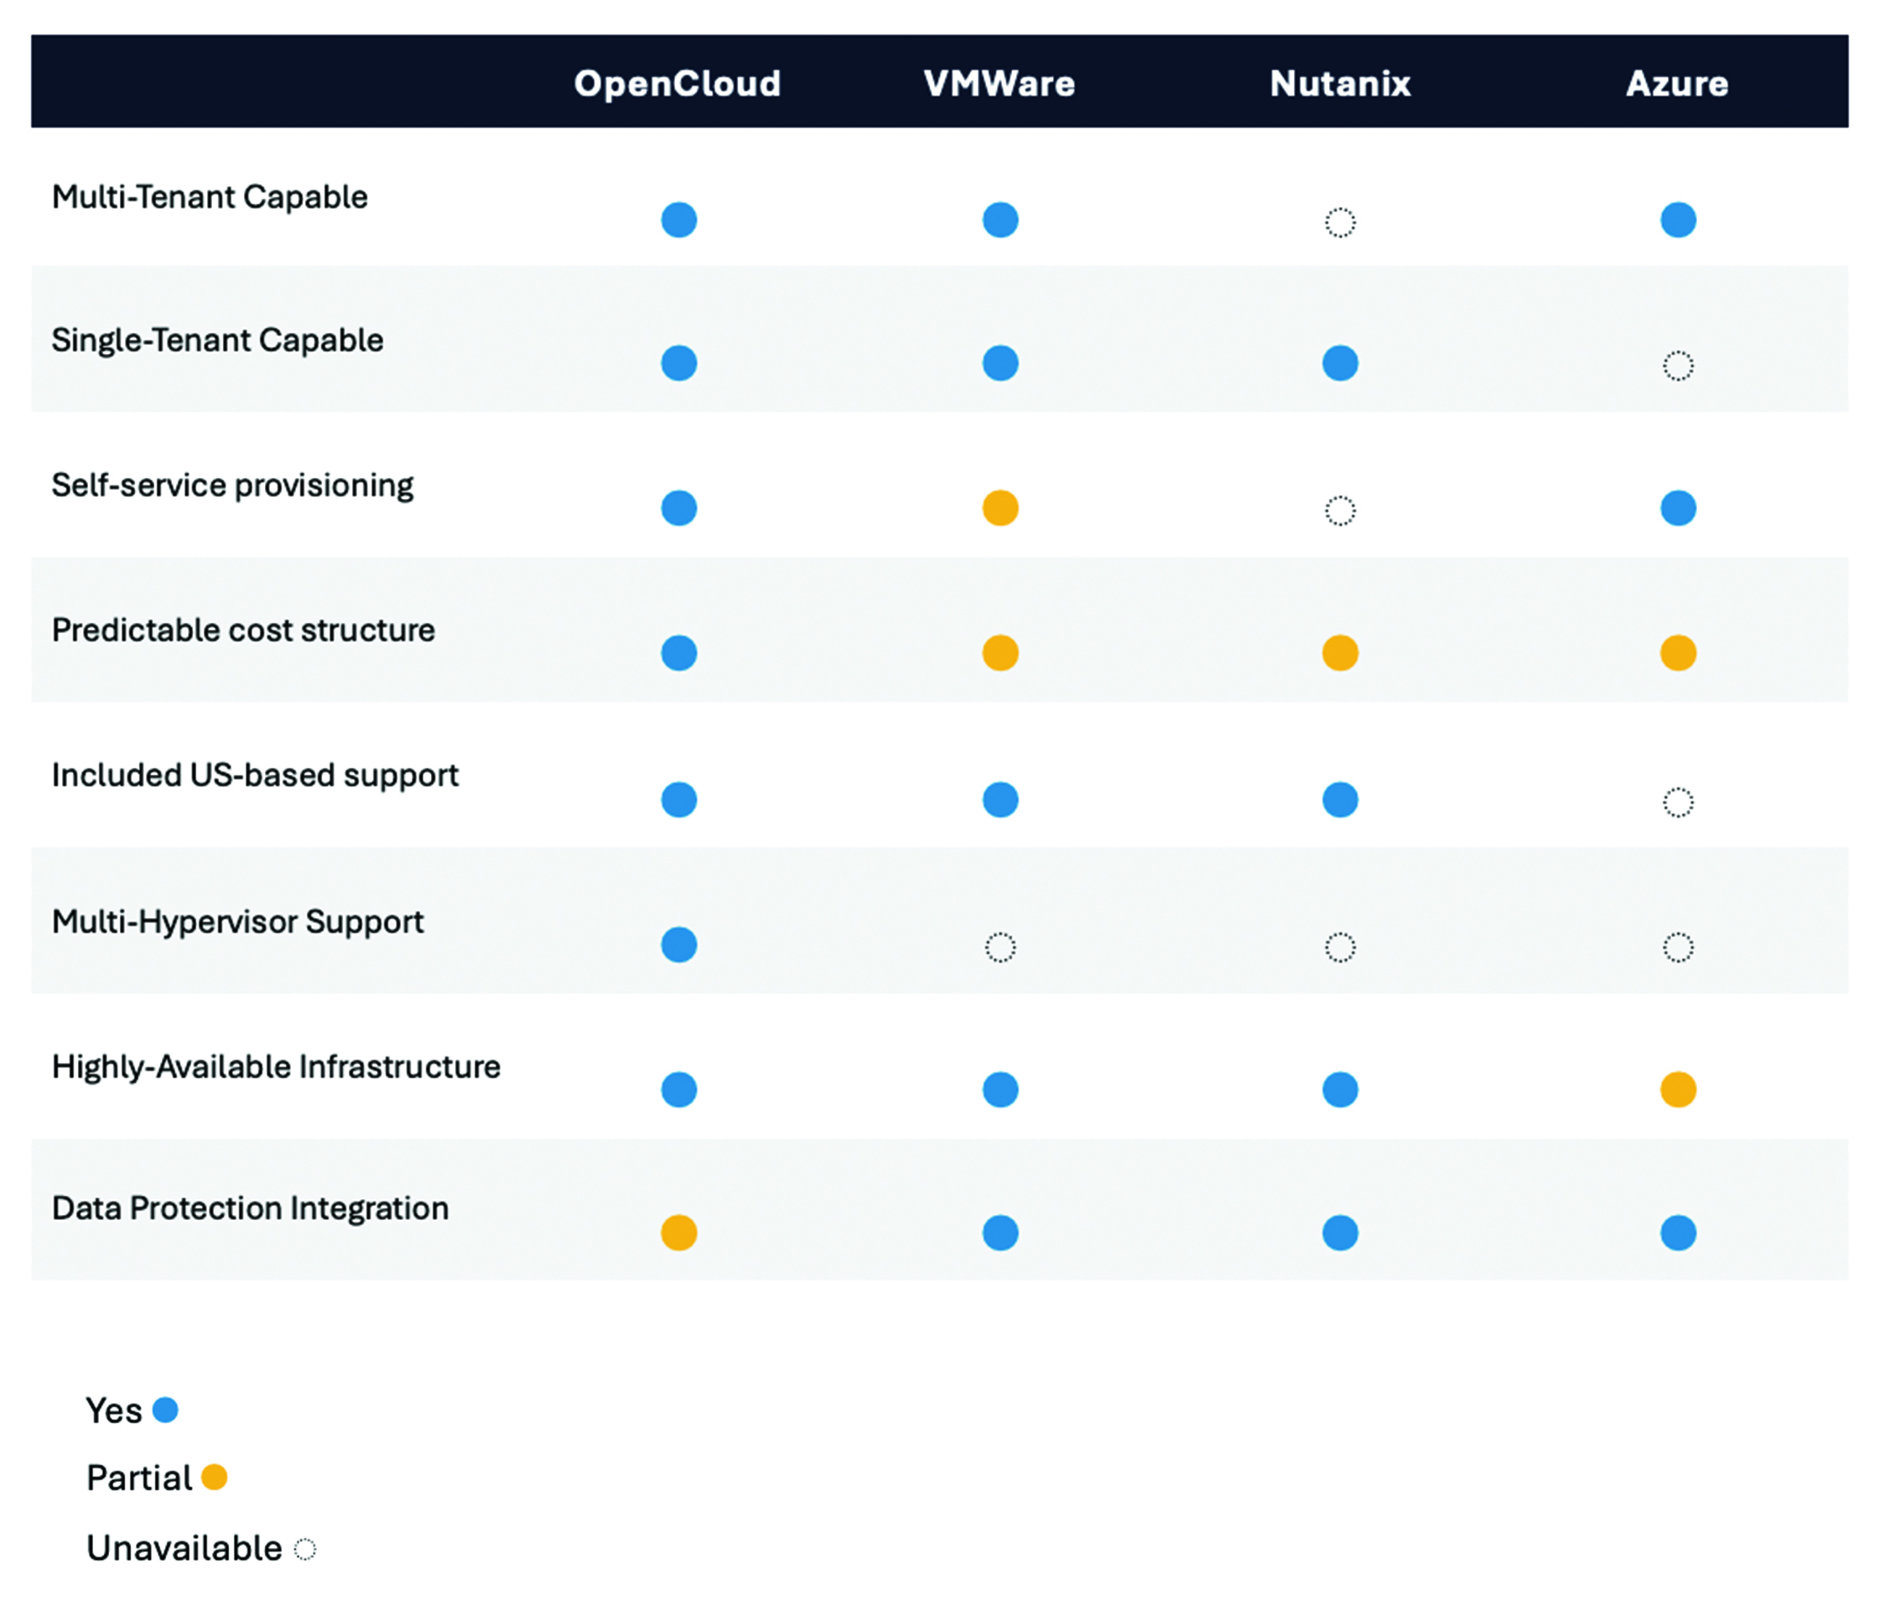Screen dimensions: 1880x1604
Task: Click VMWare's blue dot for Highly-Available Infrastructure
Action: 1000,1089
